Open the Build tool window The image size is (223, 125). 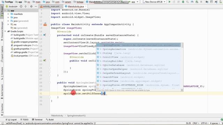point(49,119)
